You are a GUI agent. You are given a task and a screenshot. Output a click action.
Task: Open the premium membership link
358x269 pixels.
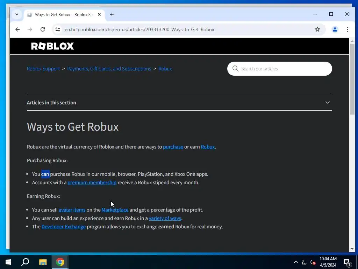click(x=92, y=182)
